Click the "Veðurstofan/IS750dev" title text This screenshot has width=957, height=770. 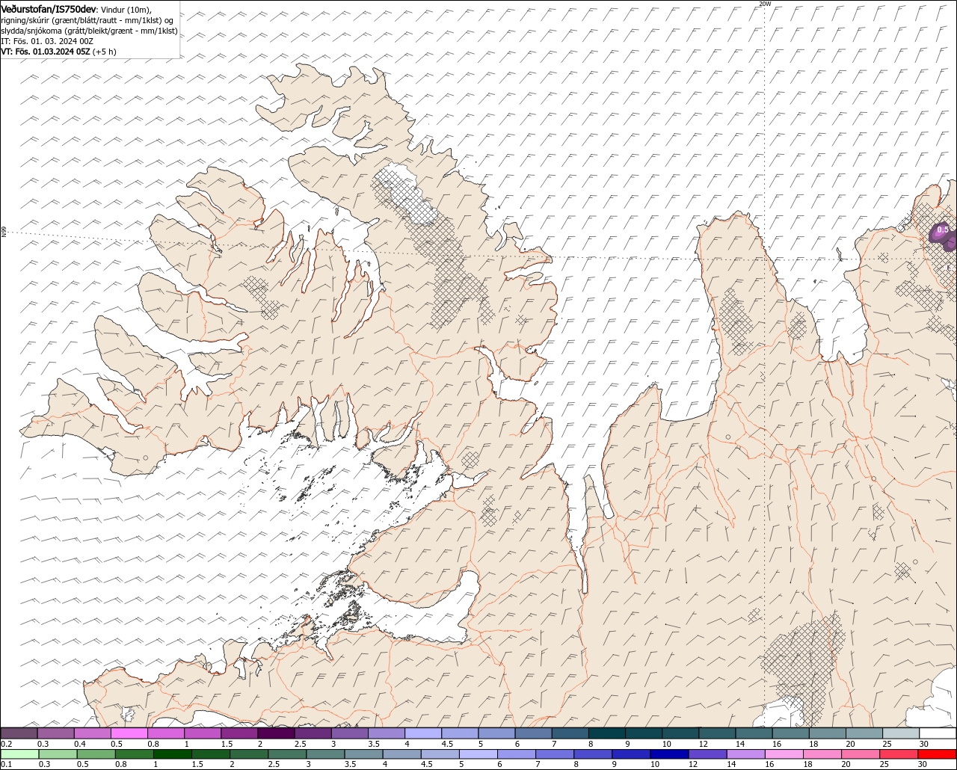click(49, 9)
